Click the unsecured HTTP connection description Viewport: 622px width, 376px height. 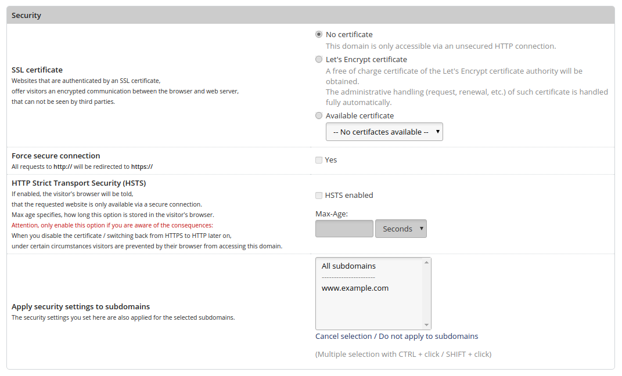pyautogui.click(x=441, y=46)
